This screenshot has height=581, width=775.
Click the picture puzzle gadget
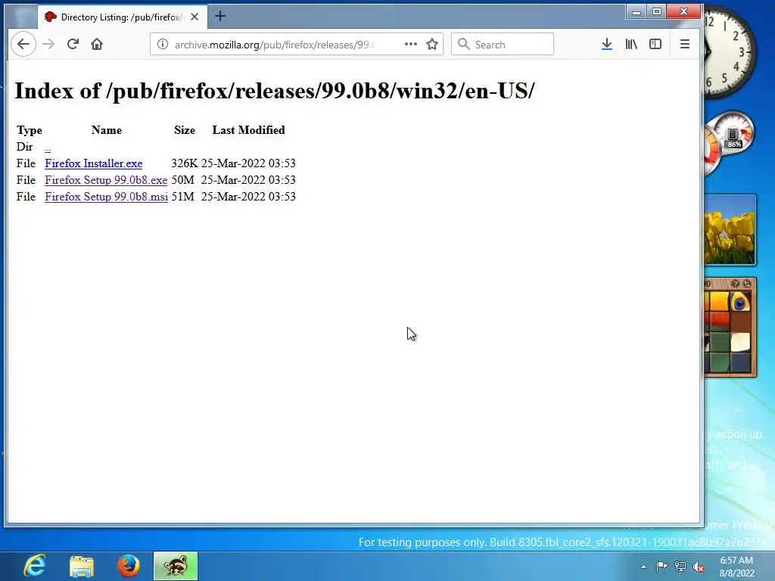pos(730,327)
